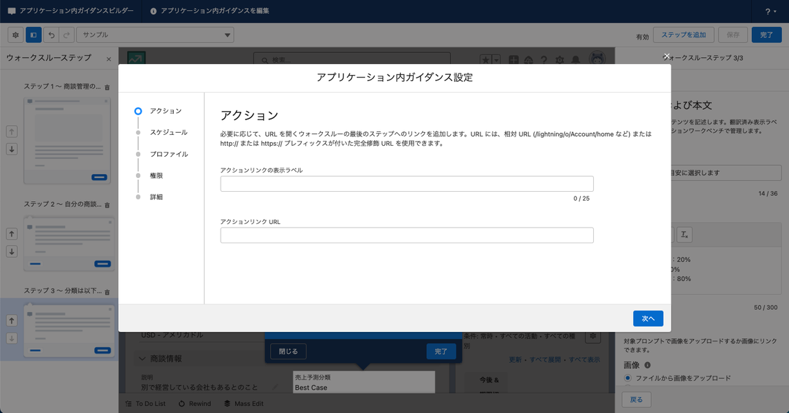
Task: Click ステップを追加 button
Action: click(683, 35)
